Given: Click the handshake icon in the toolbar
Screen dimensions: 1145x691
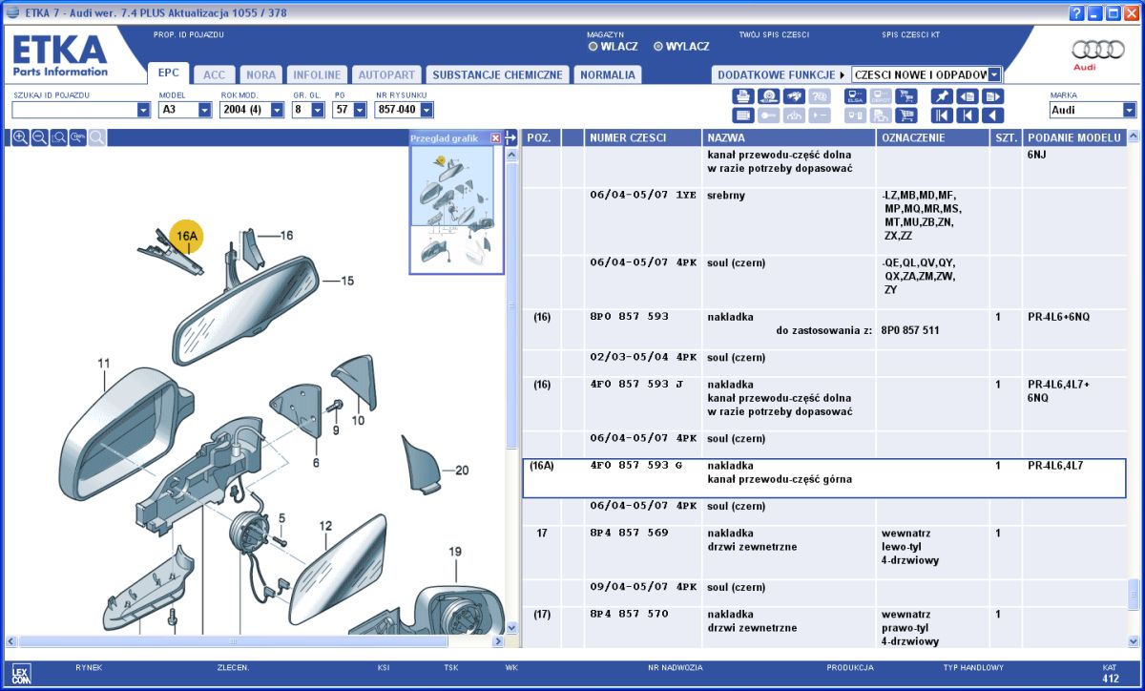Looking at the screenshot, I should click(794, 96).
